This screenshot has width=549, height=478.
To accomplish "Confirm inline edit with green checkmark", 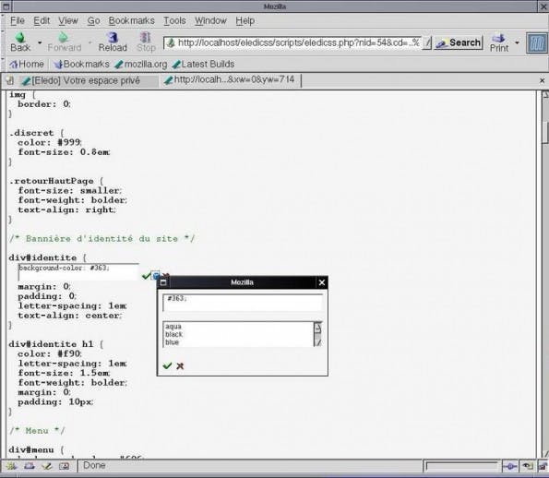I will (146, 276).
